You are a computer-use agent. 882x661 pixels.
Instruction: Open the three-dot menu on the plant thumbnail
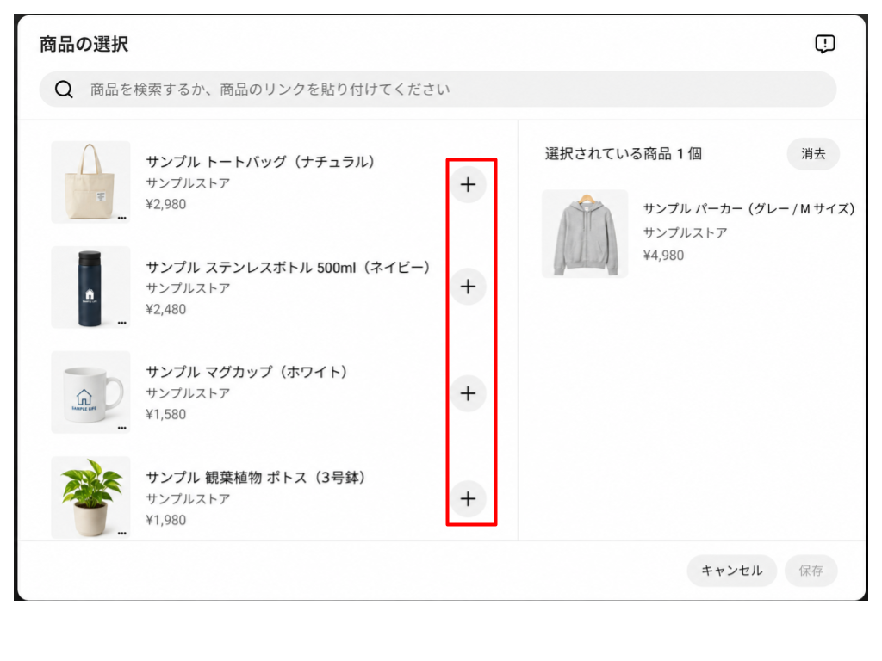pos(122,533)
